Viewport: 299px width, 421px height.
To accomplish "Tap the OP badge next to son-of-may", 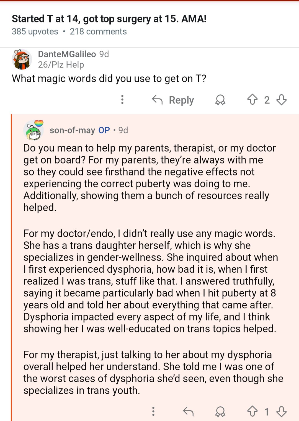I will pos(104,130).
